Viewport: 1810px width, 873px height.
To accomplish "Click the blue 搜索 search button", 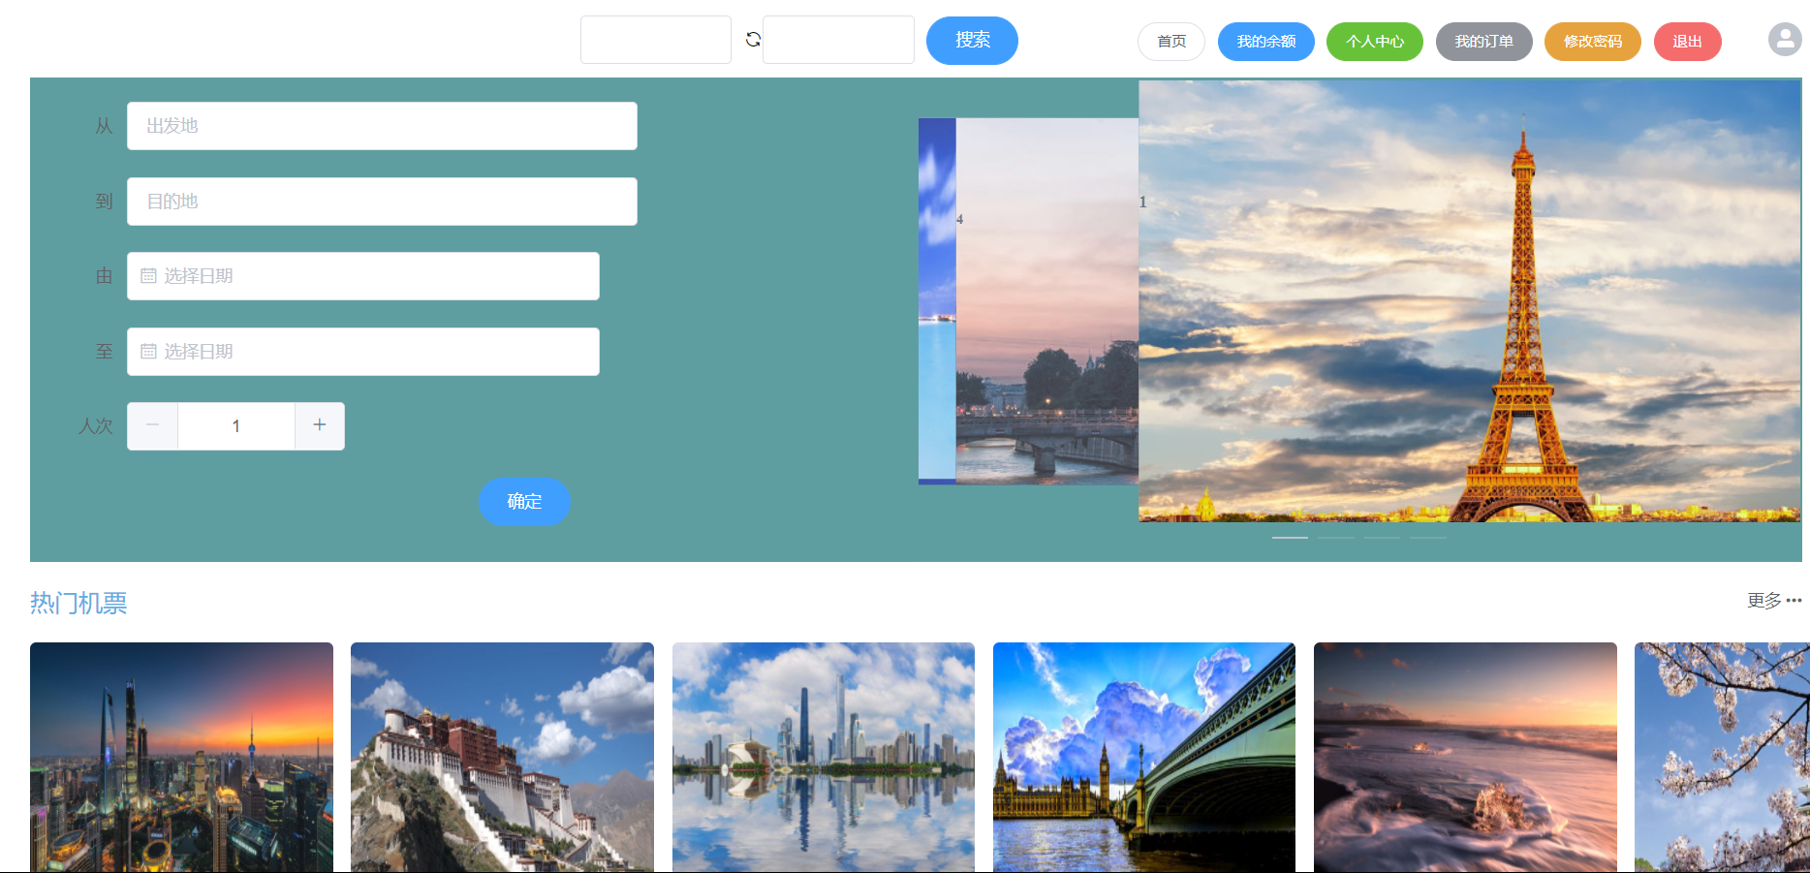I will point(972,41).
